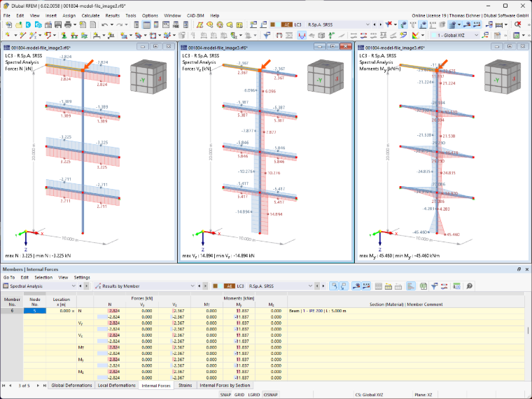
Task: Click the Open file folder icon
Action: point(19,24)
